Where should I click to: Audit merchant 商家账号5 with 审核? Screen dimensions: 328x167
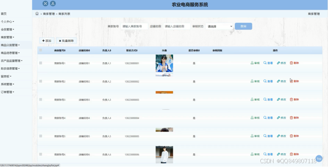(255, 136)
